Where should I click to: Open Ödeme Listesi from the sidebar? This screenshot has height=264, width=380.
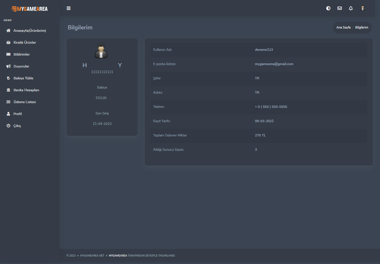pos(24,102)
